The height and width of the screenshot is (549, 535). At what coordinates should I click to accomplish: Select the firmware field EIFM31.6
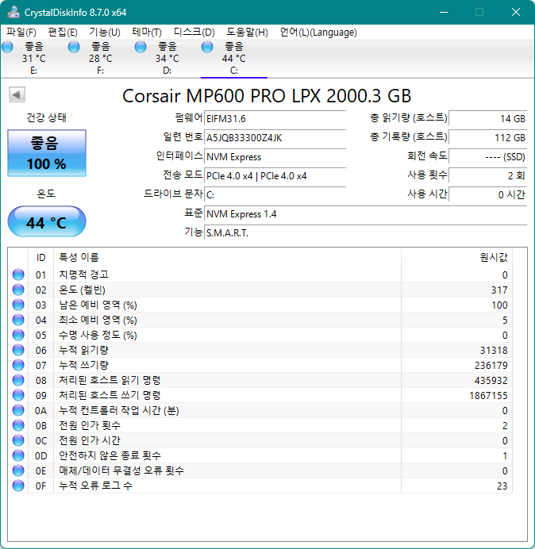(275, 119)
